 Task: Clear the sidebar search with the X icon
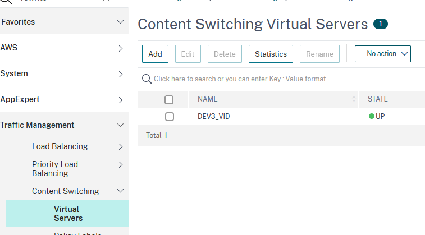(106, 2)
